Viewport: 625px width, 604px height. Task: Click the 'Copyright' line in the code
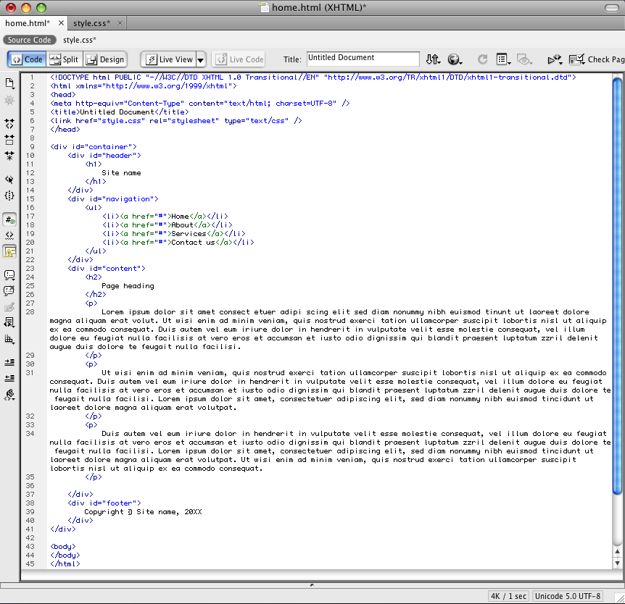143,511
